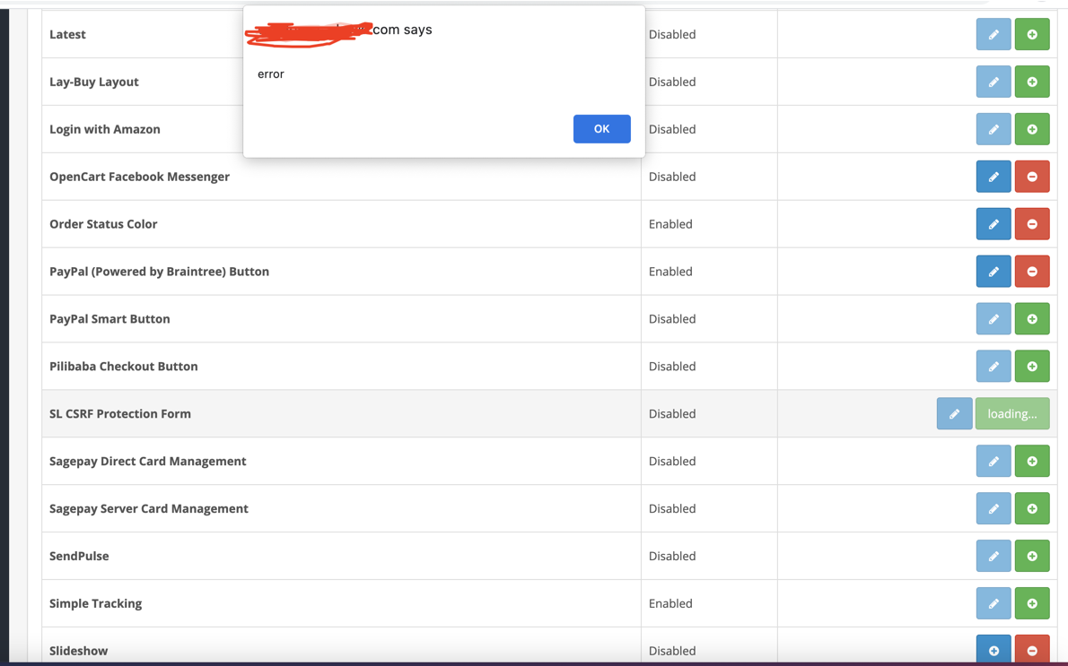Click '.com says' dialog title
The image size is (1068, 666).
click(402, 30)
